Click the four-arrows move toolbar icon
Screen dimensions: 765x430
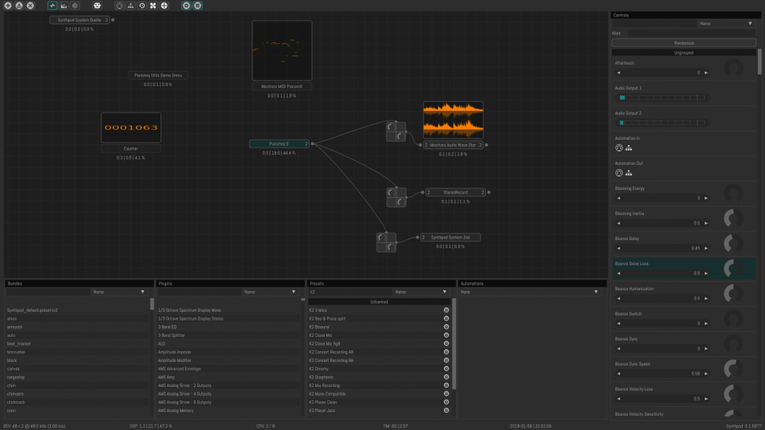[x=164, y=5]
